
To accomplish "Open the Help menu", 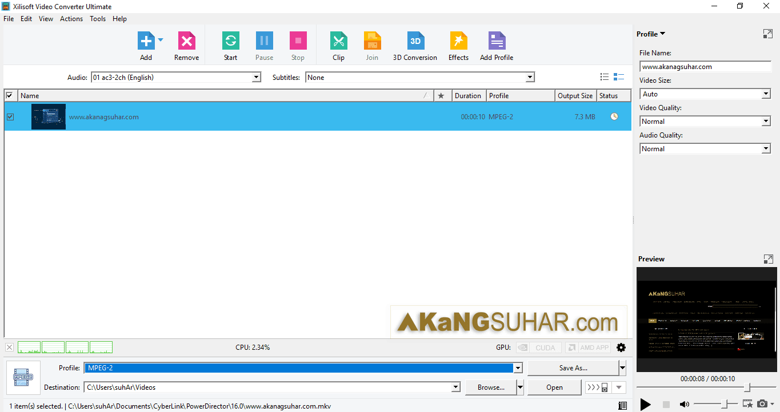I will click(119, 19).
